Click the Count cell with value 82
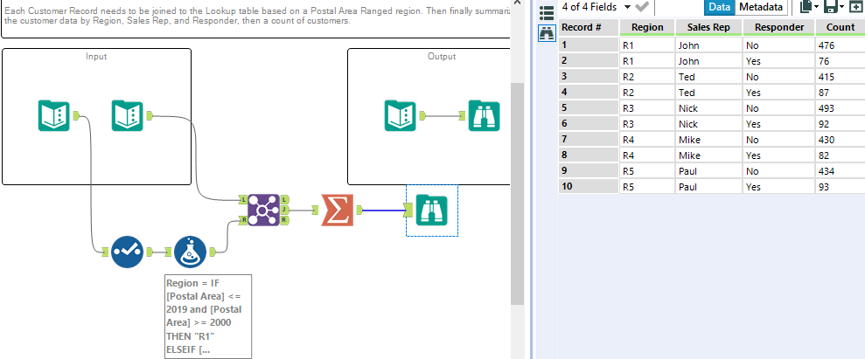The image size is (865, 359). coord(841,155)
